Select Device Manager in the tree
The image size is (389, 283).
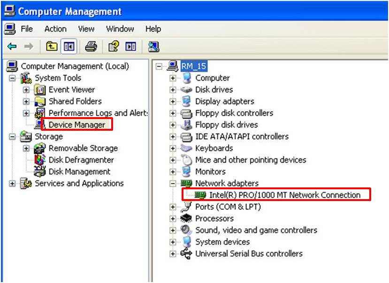77,125
